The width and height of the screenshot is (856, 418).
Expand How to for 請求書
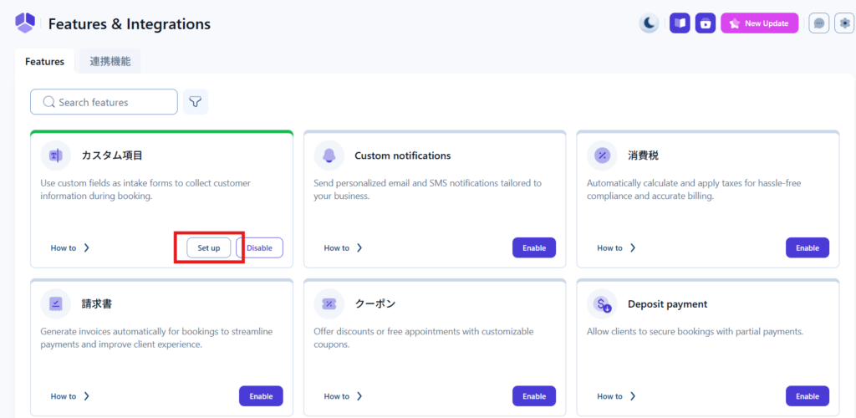[70, 396]
